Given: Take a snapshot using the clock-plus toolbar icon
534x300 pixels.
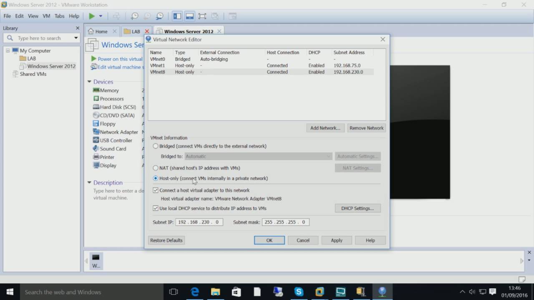Looking at the screenshot, I should click(x=134, y=16).
